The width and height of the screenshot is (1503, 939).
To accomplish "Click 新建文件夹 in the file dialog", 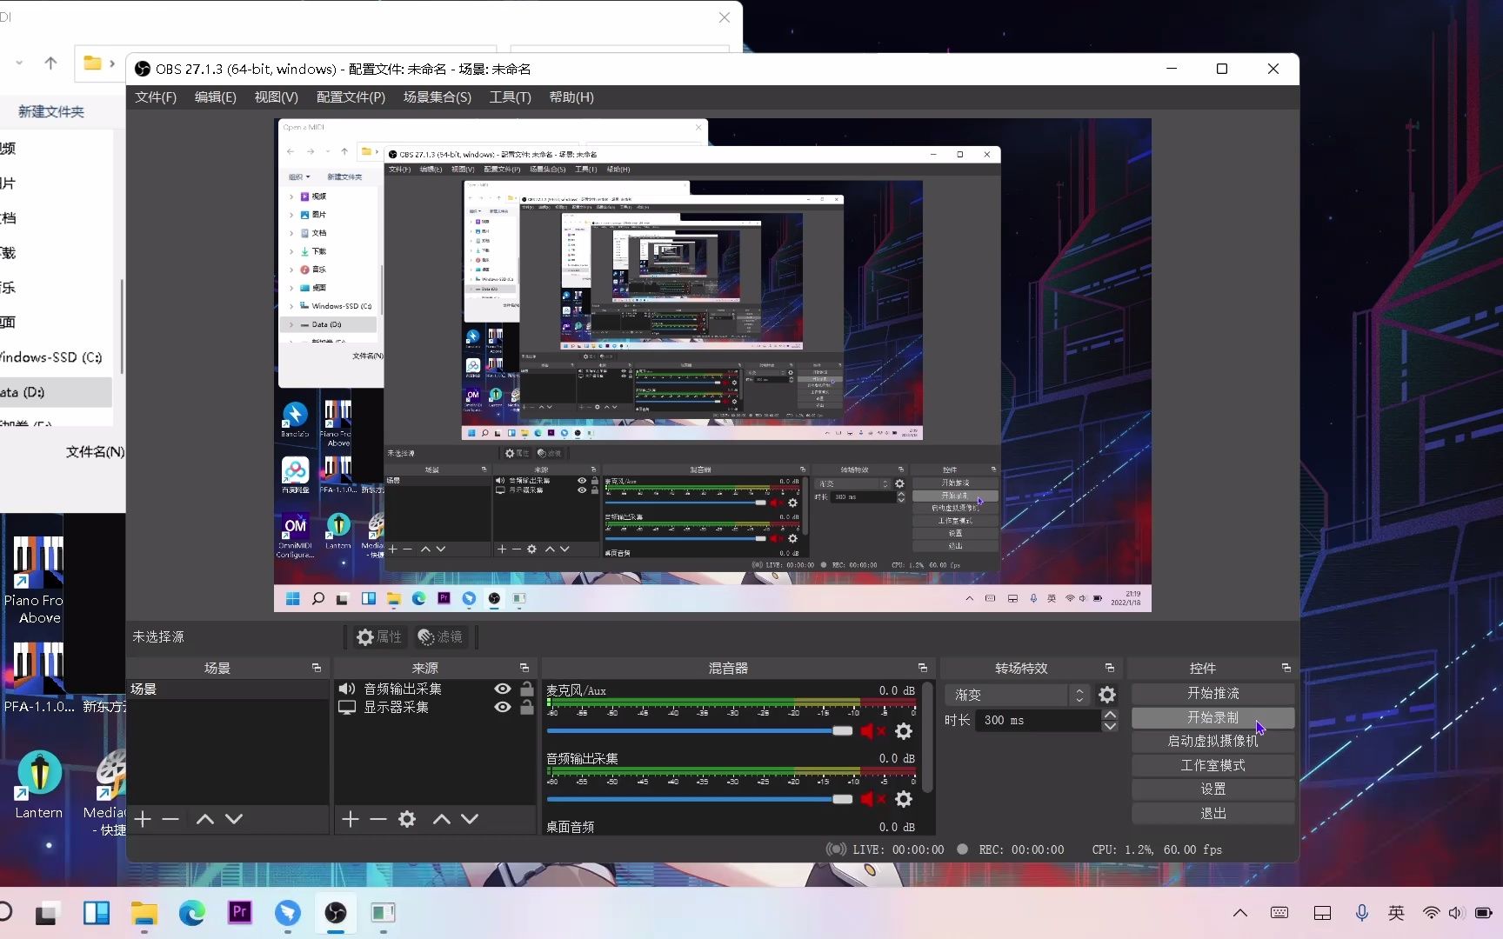I will 51,111.
